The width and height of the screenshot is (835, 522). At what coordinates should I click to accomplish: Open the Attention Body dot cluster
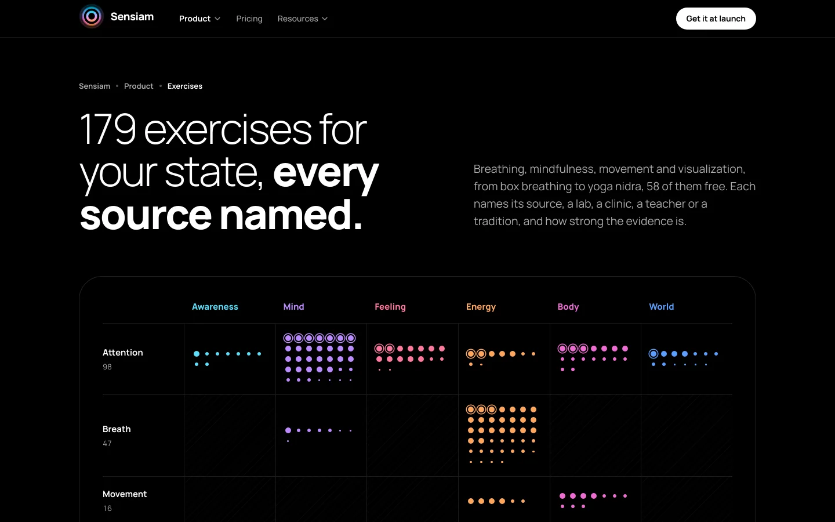pyautogui.click(x=594, y=359)
